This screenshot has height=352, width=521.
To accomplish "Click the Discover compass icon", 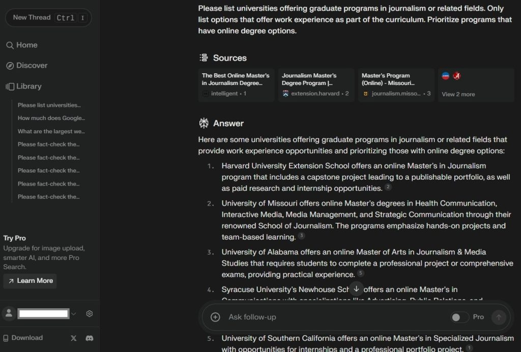I will 10,66.
